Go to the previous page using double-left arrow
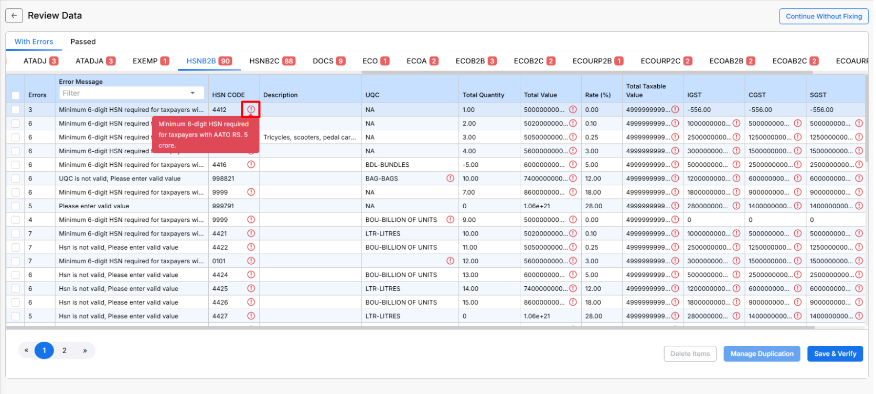The width and height of the screenshot is (876, 394). point(26,351)
